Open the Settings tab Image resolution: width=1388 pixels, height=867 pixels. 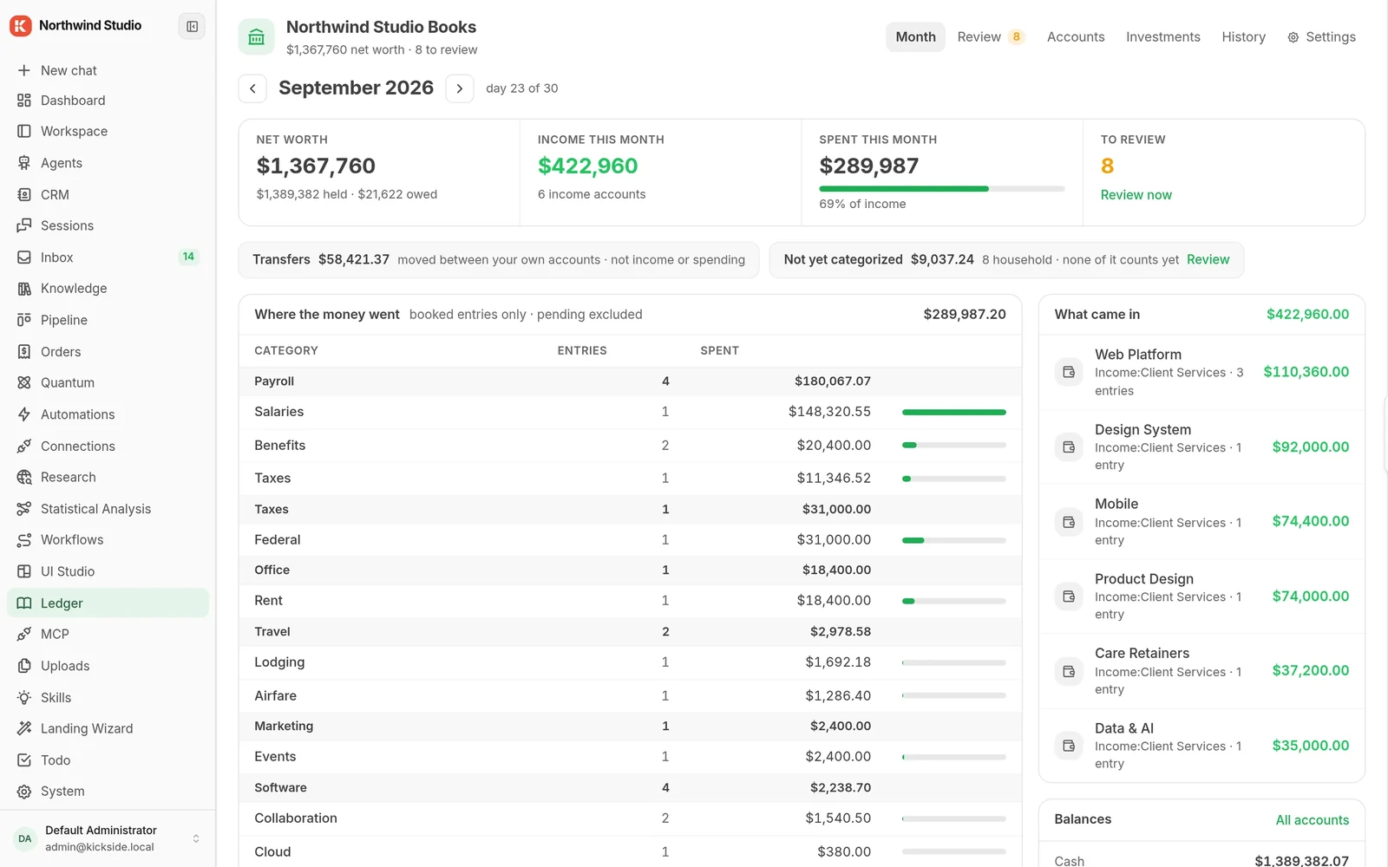(1321, 37)
